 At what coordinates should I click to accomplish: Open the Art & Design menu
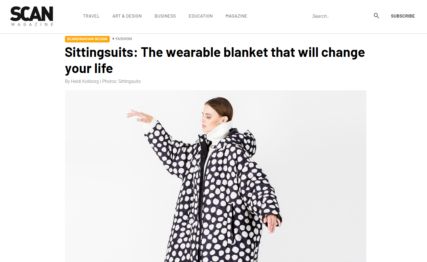[127, 16]
